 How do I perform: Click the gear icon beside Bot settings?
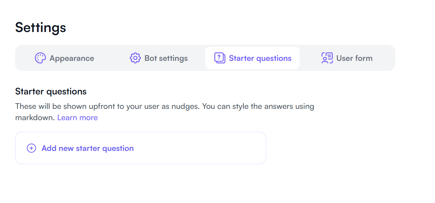(x=135, y=58)
